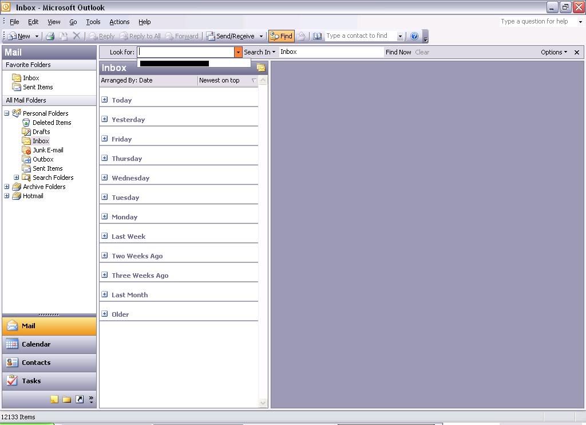
Task: Collapse the Personal Folders tree node
Action: pos(7,113)
